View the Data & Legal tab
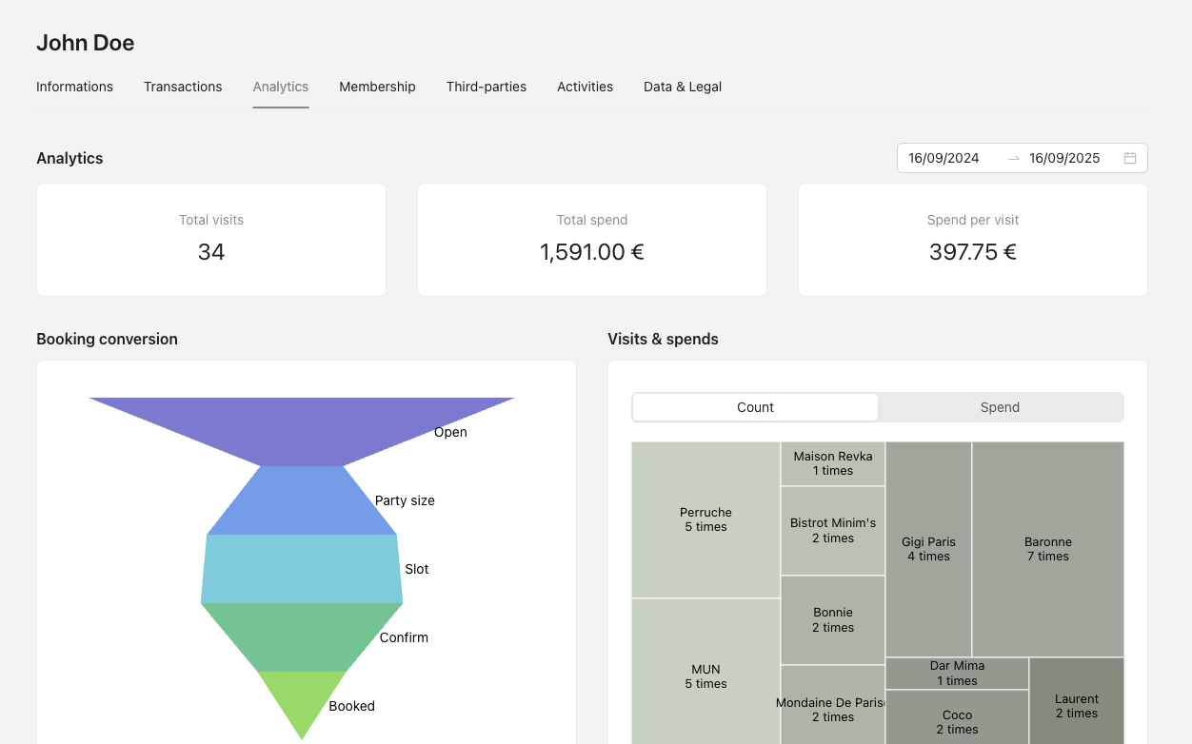This screenshot has width=1192, height=744. point(682,87)
